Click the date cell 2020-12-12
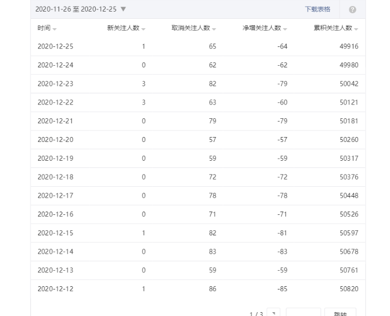 click(55, 289)
